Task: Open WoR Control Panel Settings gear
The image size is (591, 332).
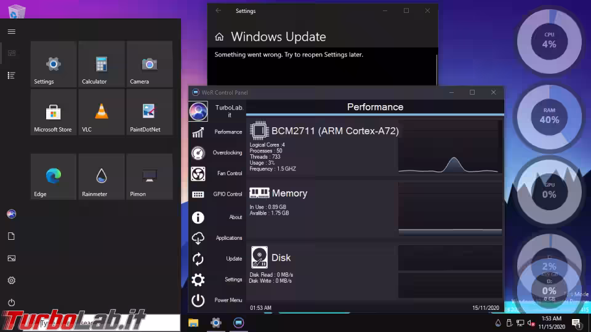Action: [x=198, y=280]
